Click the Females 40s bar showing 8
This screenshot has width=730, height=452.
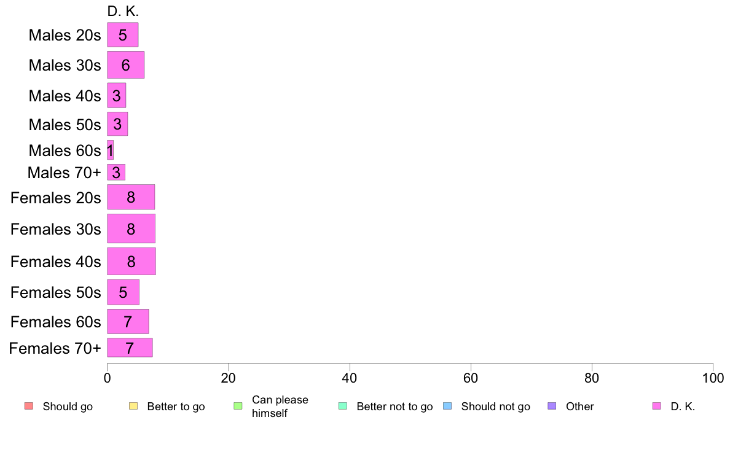pyautogui.click(x=131, y=261)
